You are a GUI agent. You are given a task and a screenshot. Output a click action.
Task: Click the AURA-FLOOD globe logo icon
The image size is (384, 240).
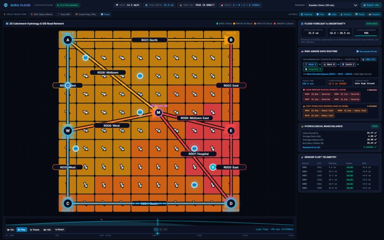(x=6, y=5)
